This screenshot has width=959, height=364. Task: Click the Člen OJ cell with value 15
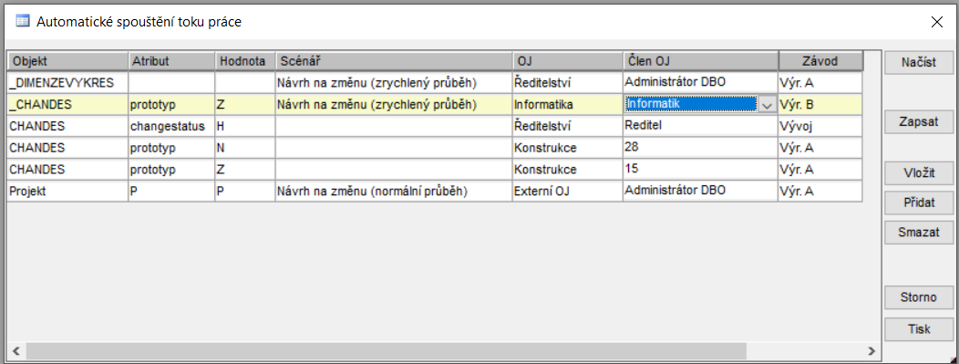701,169
